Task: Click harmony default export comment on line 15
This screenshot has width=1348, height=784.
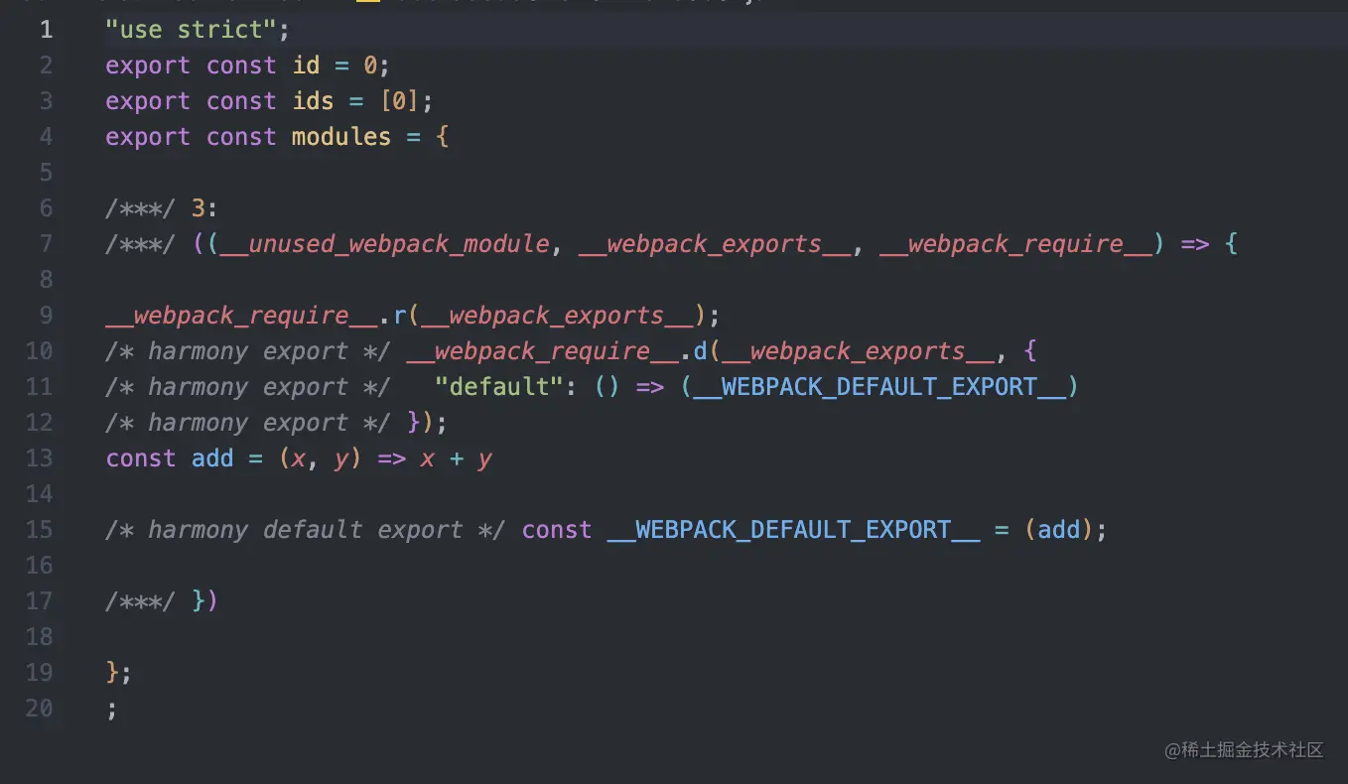Action: tap(306, 530)
